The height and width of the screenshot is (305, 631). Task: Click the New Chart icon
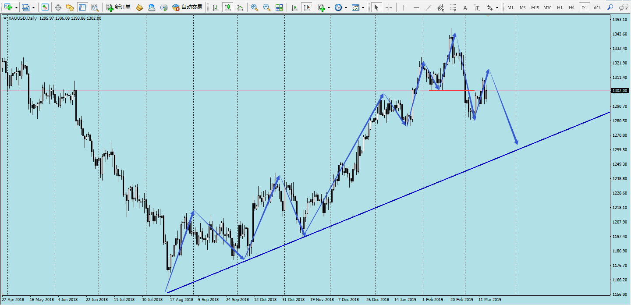(8, 7)
